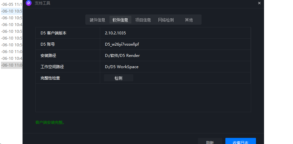Screen dimensions: 293x144
Task: Click the 支持工具 window title
Action: pos(43,3)
